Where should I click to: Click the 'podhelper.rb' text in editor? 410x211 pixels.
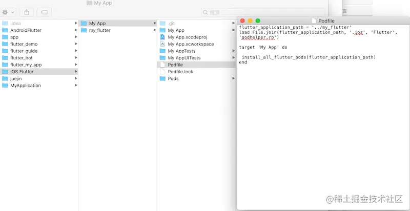tap(259, 37)
